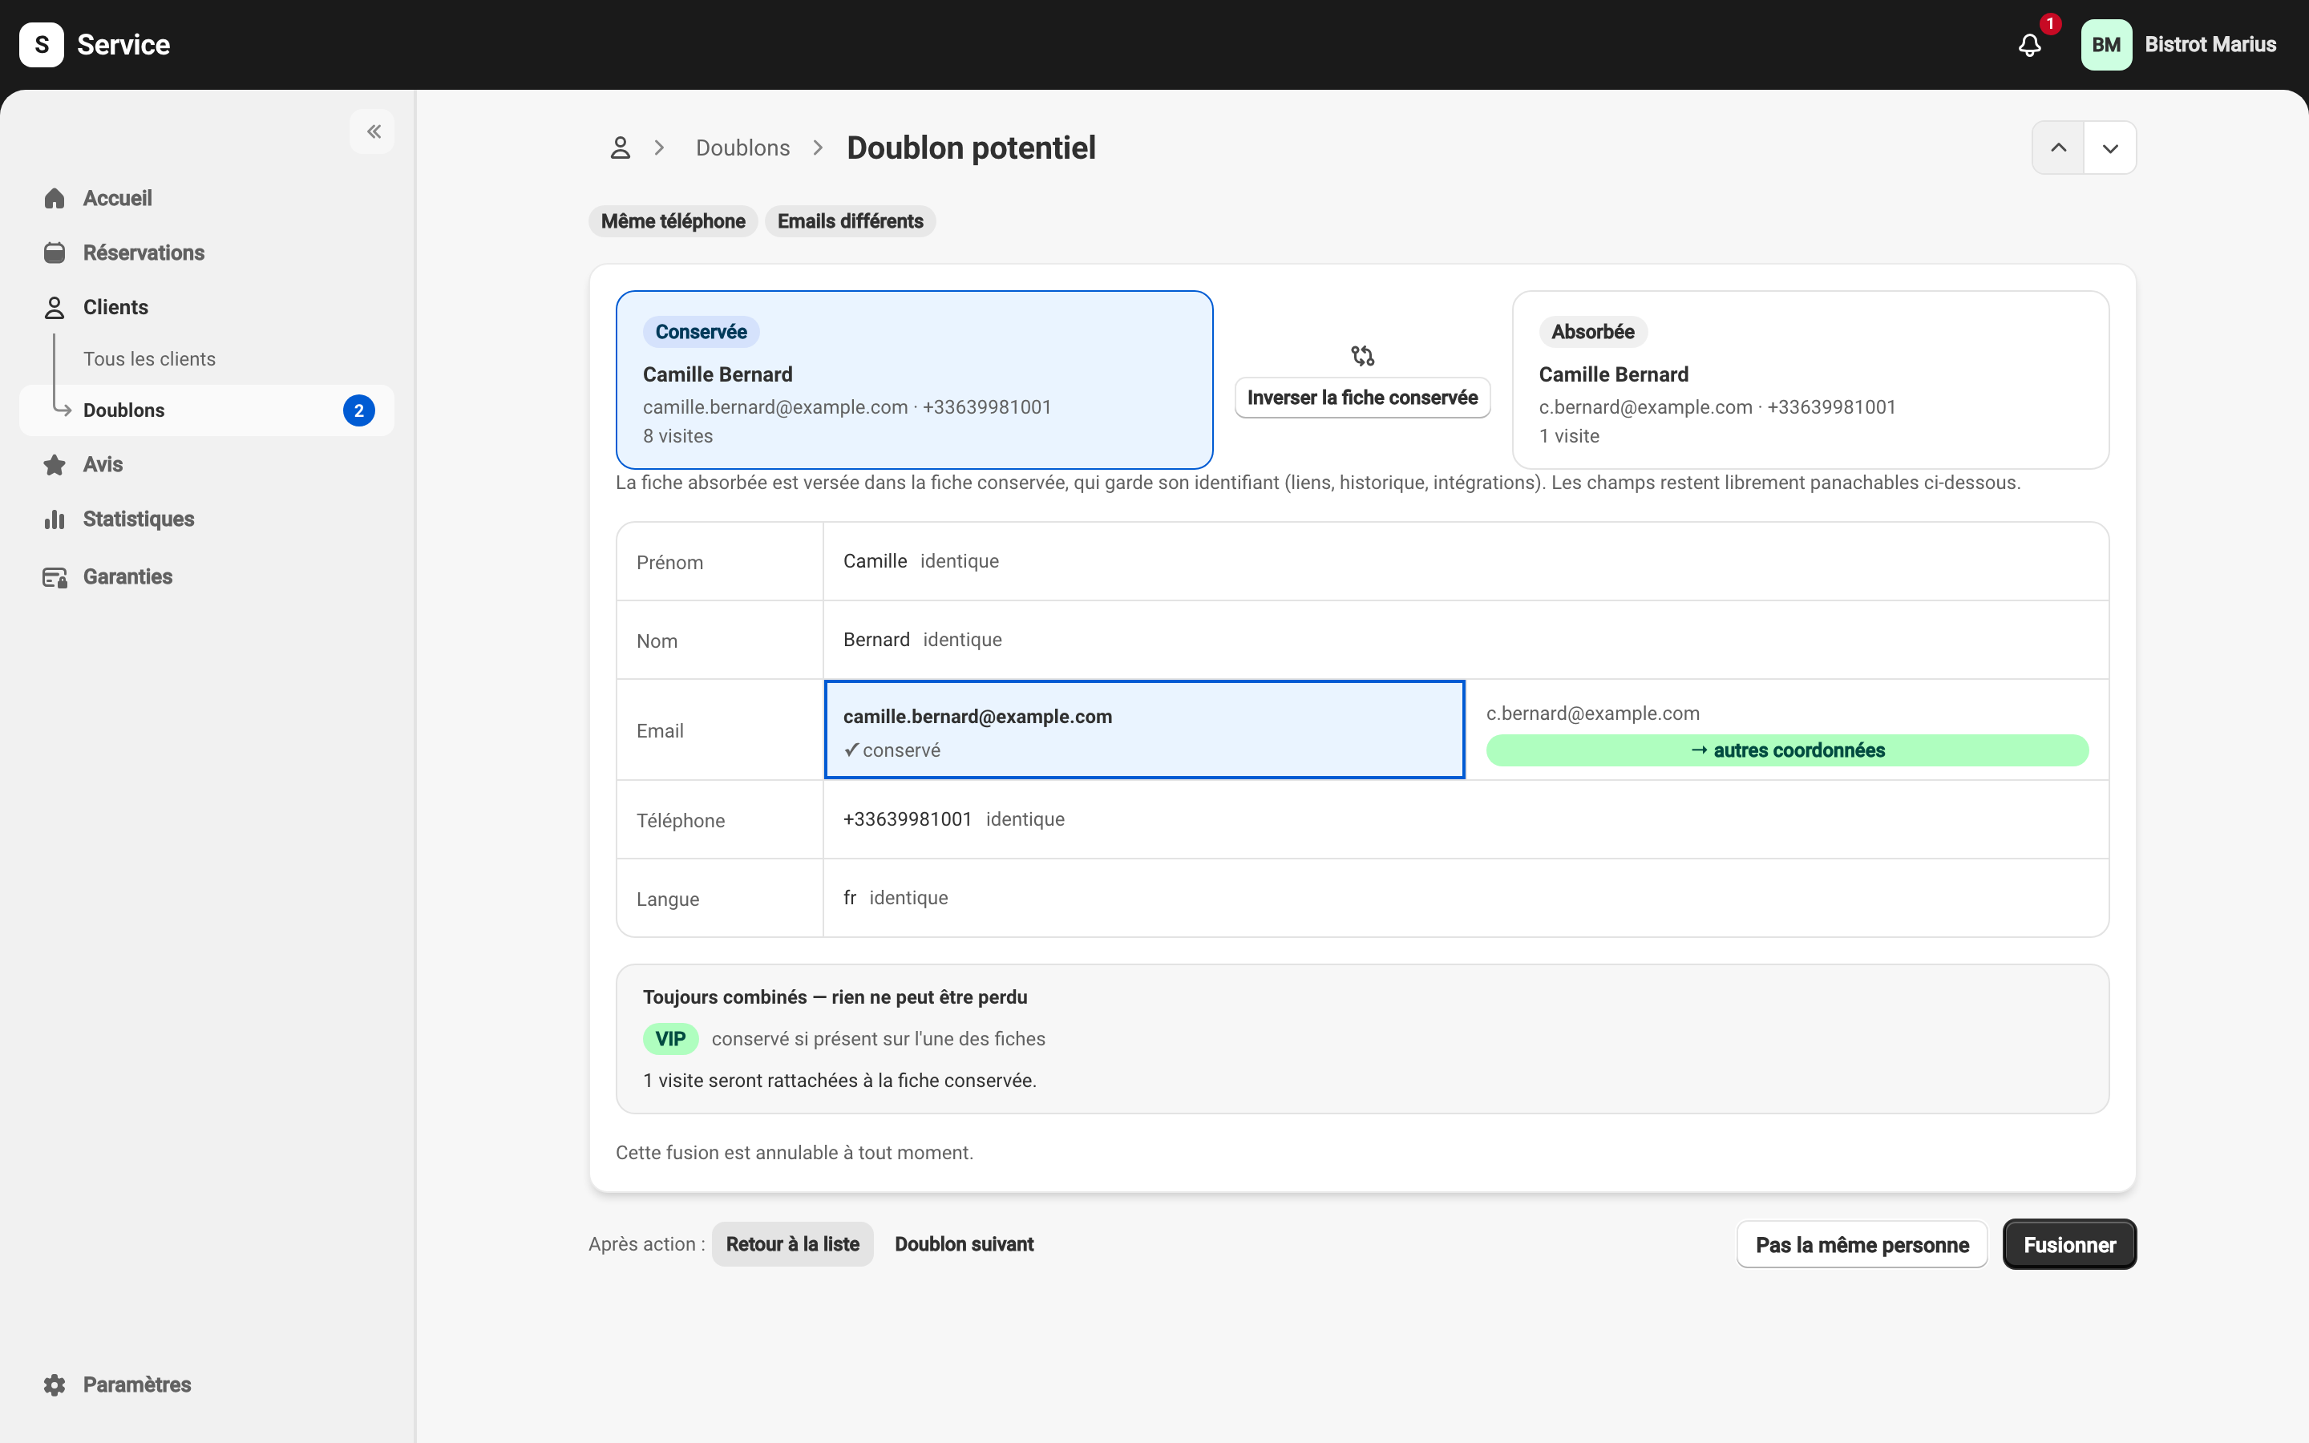Click the Réservations calendar icon
The image size is (2309, 1443).
click(x=55, y=253)
